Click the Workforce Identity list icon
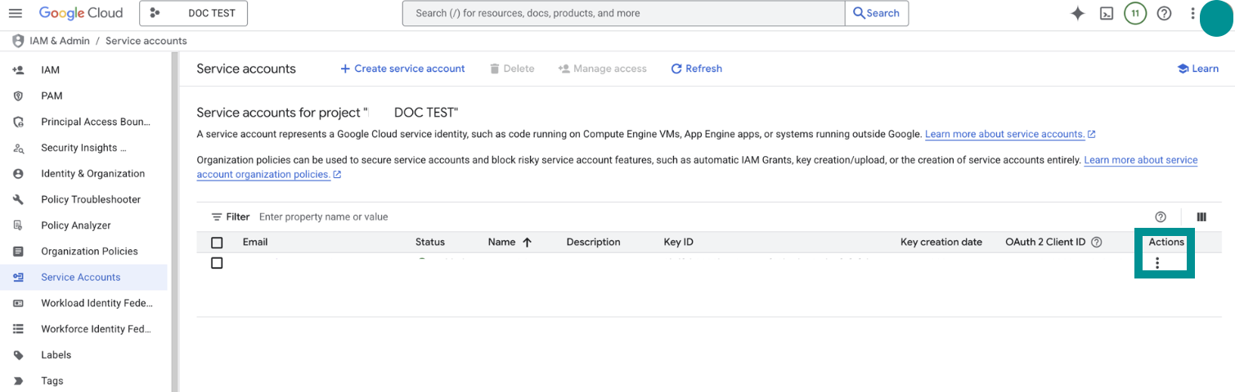The image size is (1235, 392). pos(18,329)
